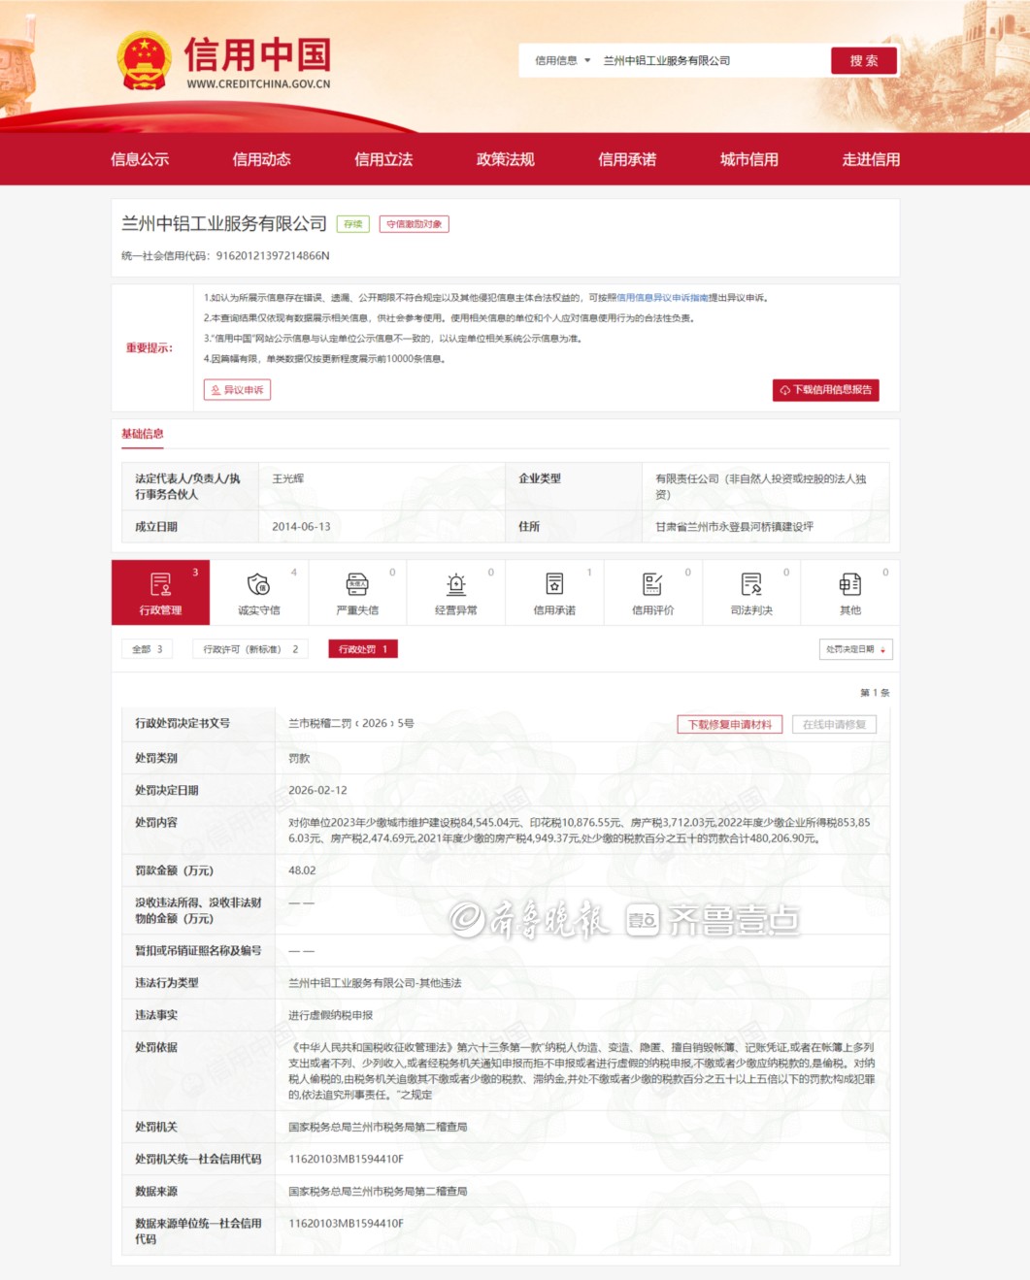This screenshot has height=1280, width=1030.
Task: Select the 严重失信 category icon
Action: [357, 584]
